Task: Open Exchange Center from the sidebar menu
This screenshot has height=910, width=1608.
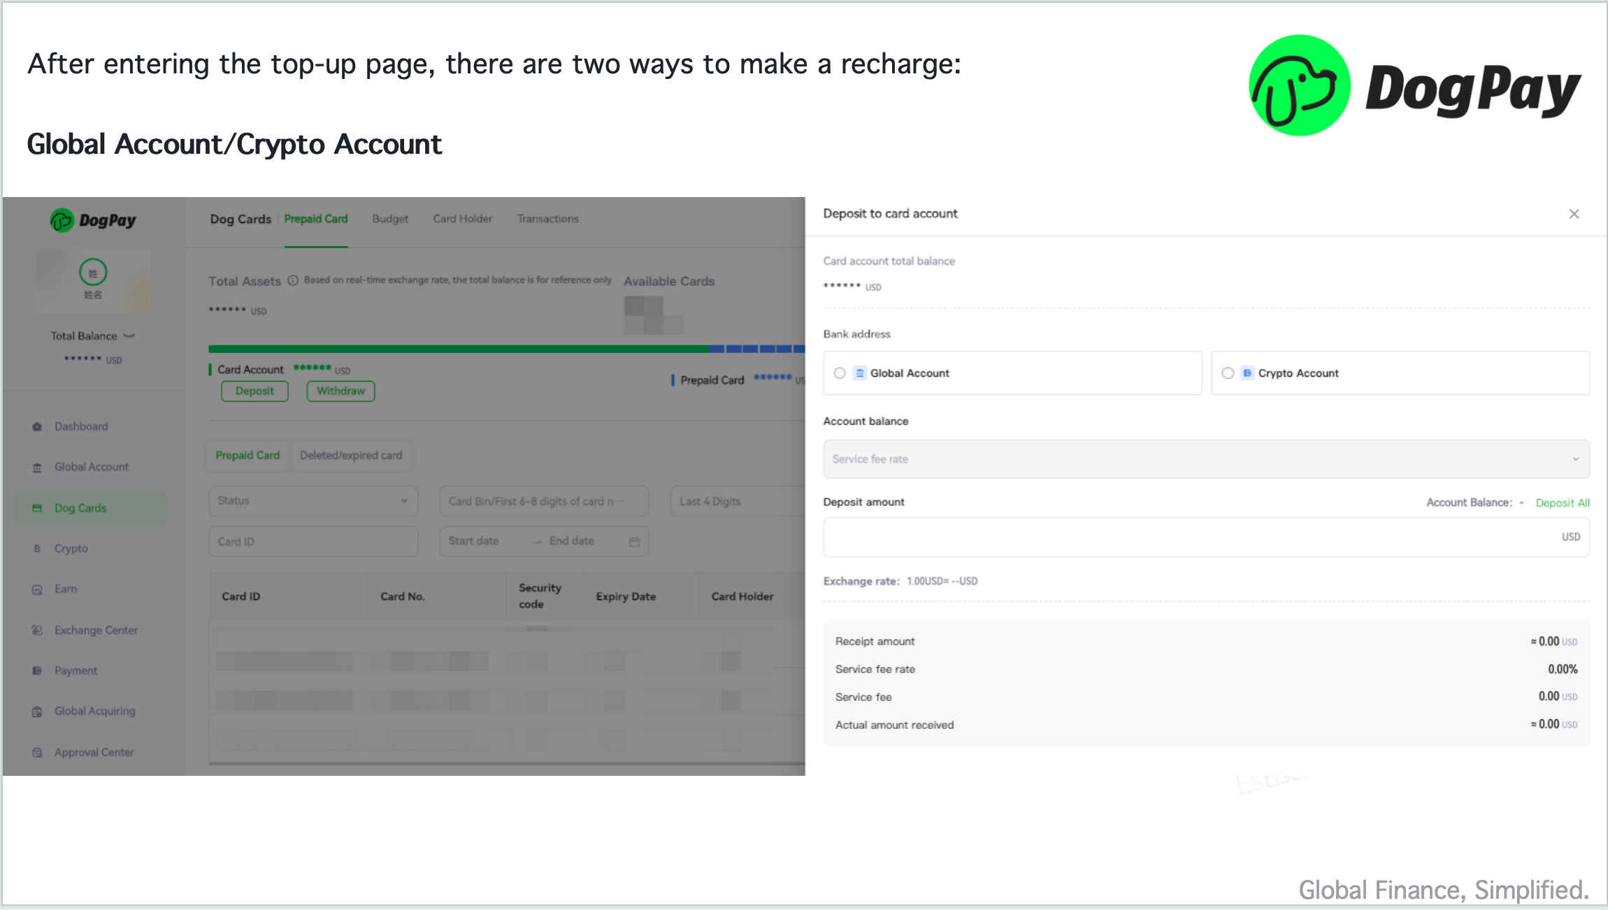Action: pyautogui.click(x=96, y=630)
